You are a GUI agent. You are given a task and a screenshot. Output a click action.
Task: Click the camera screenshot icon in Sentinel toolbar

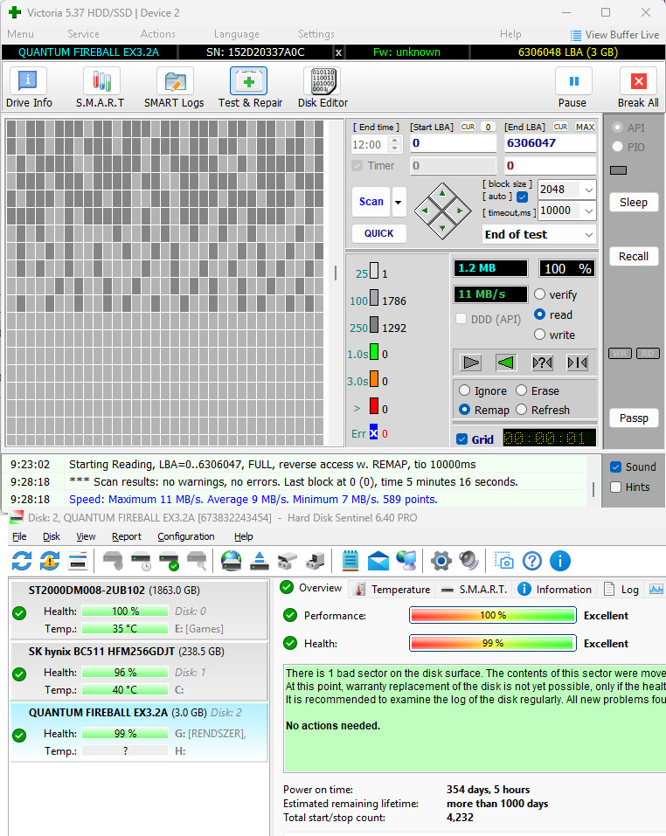(504, 561)
